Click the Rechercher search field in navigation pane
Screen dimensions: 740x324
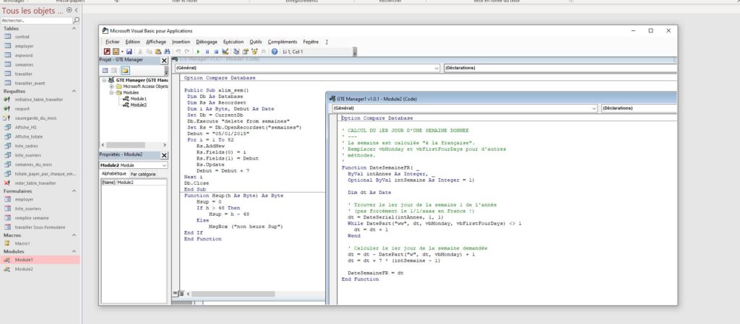pos(36,20)
